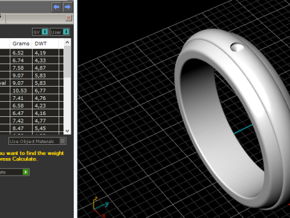Click the Grams column header

click(21, 44)
